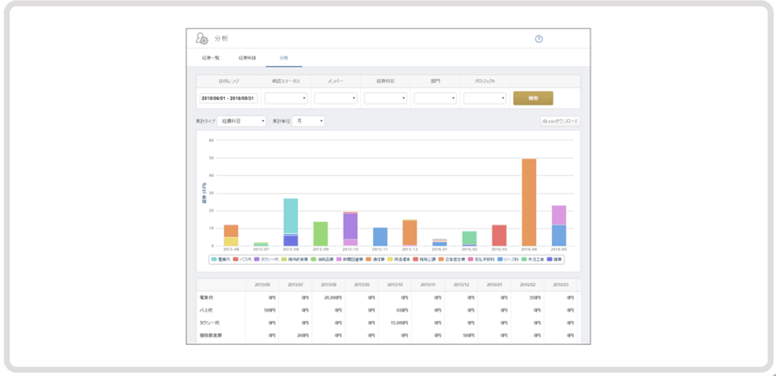Expand the プロジェクト filter dropdown
Viewport: 776px width, 376px height.
[485, 98]
